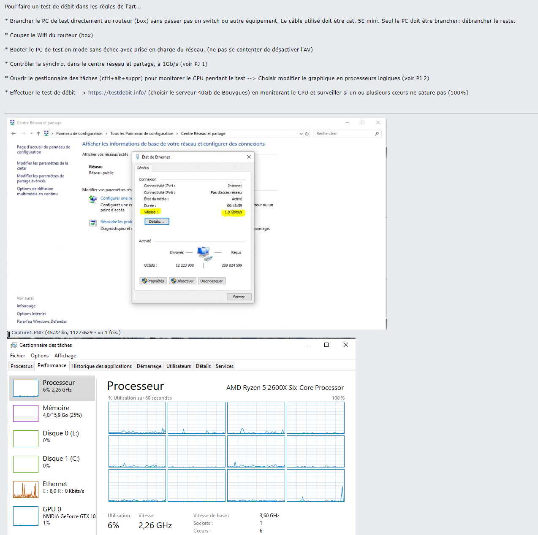Select GPU 0 in the performance sidebar
Viewport: 538px width, 535px height.
tap(26, 516)
